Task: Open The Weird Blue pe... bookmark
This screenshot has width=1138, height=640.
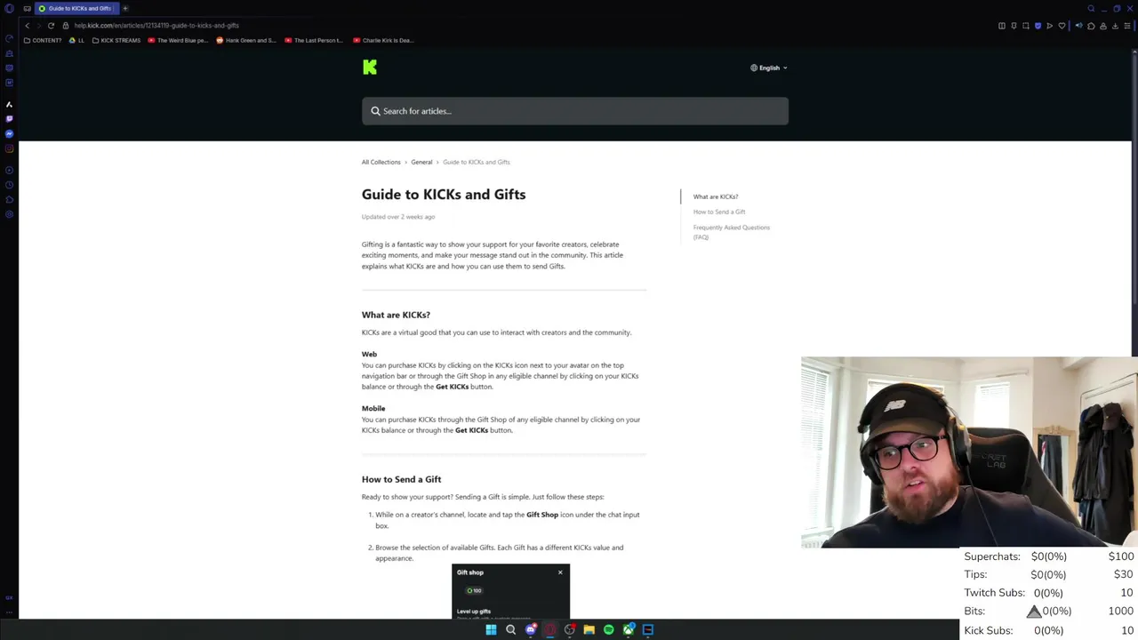Action: (x=178, y=40)
